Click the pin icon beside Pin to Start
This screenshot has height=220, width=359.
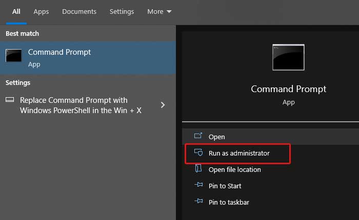coord(198,186)
